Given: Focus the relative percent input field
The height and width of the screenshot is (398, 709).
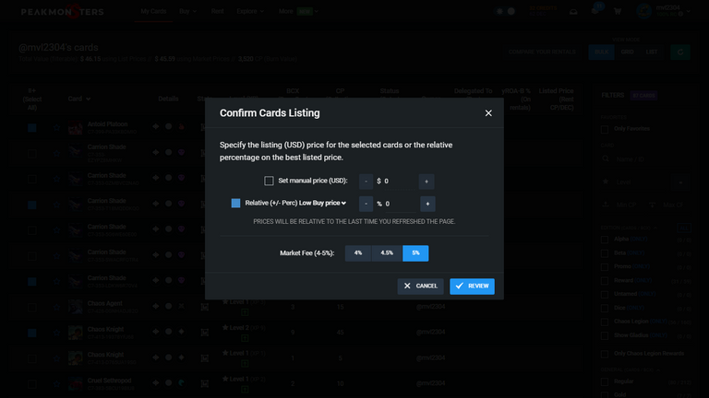Looking at the screenshot, I should [x=401, y=204].
